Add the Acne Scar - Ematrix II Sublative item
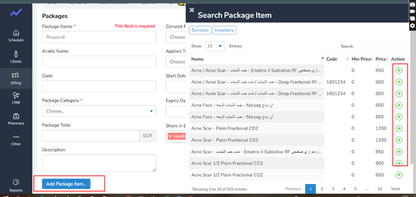416x197 pixels. (x=399, y=152)
